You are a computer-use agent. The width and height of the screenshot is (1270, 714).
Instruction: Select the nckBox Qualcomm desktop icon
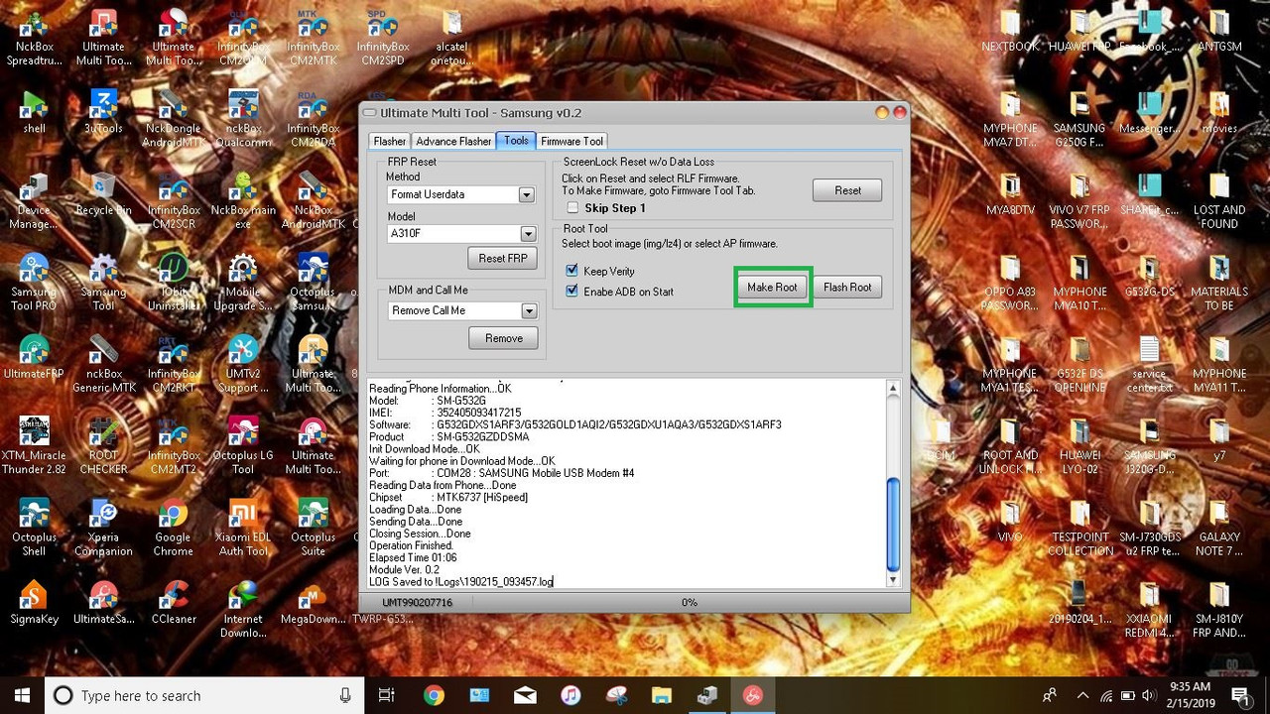click(x=243, y=119)
